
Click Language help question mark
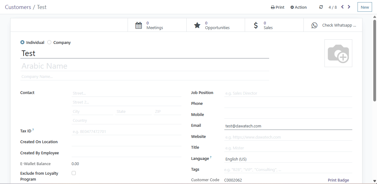211,157
